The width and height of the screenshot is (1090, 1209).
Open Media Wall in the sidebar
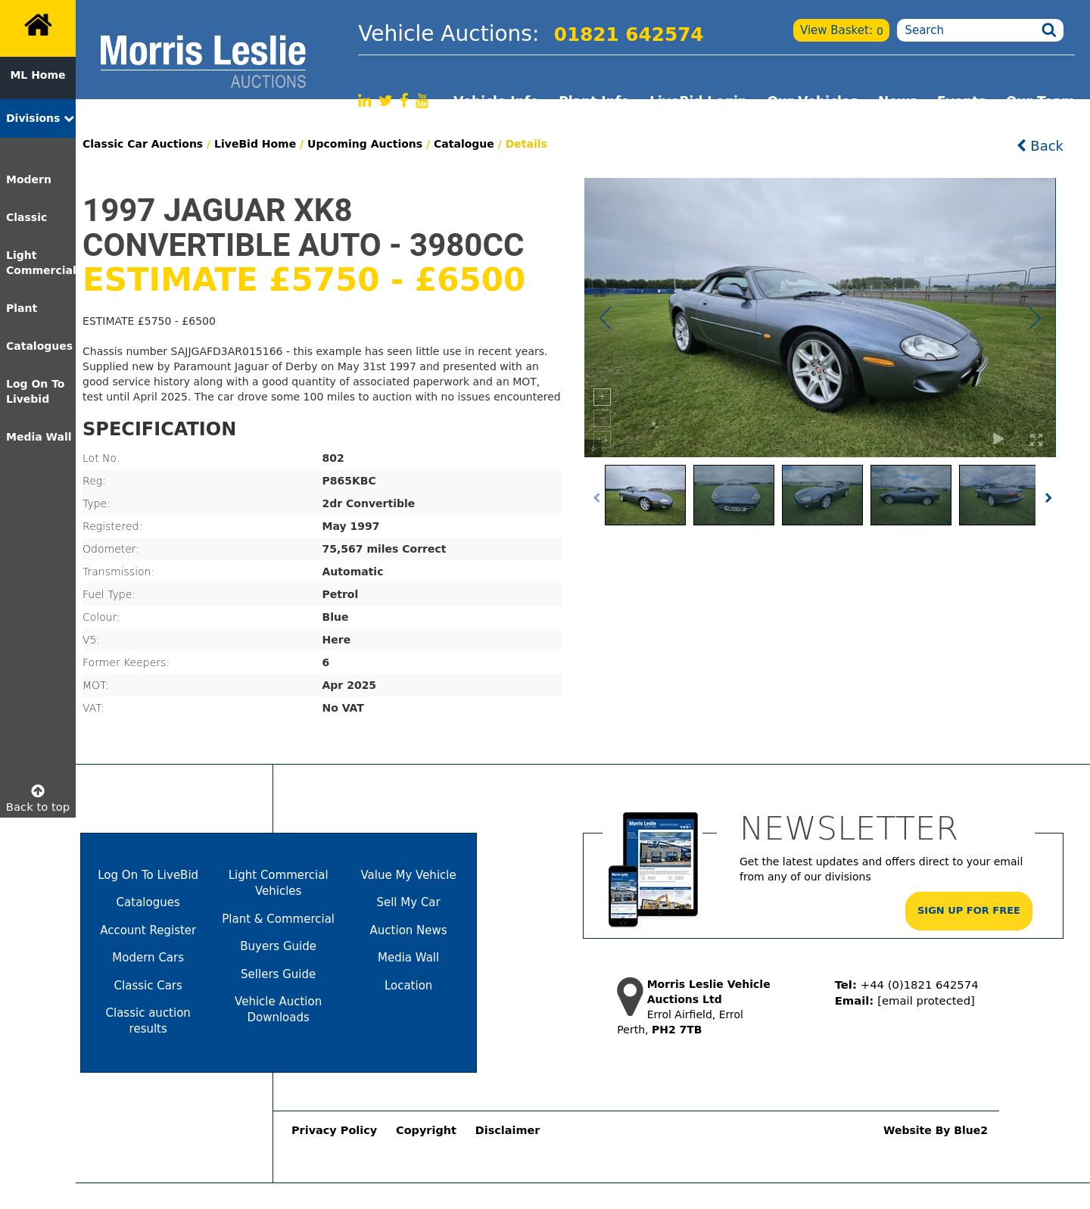pos(39,437)
